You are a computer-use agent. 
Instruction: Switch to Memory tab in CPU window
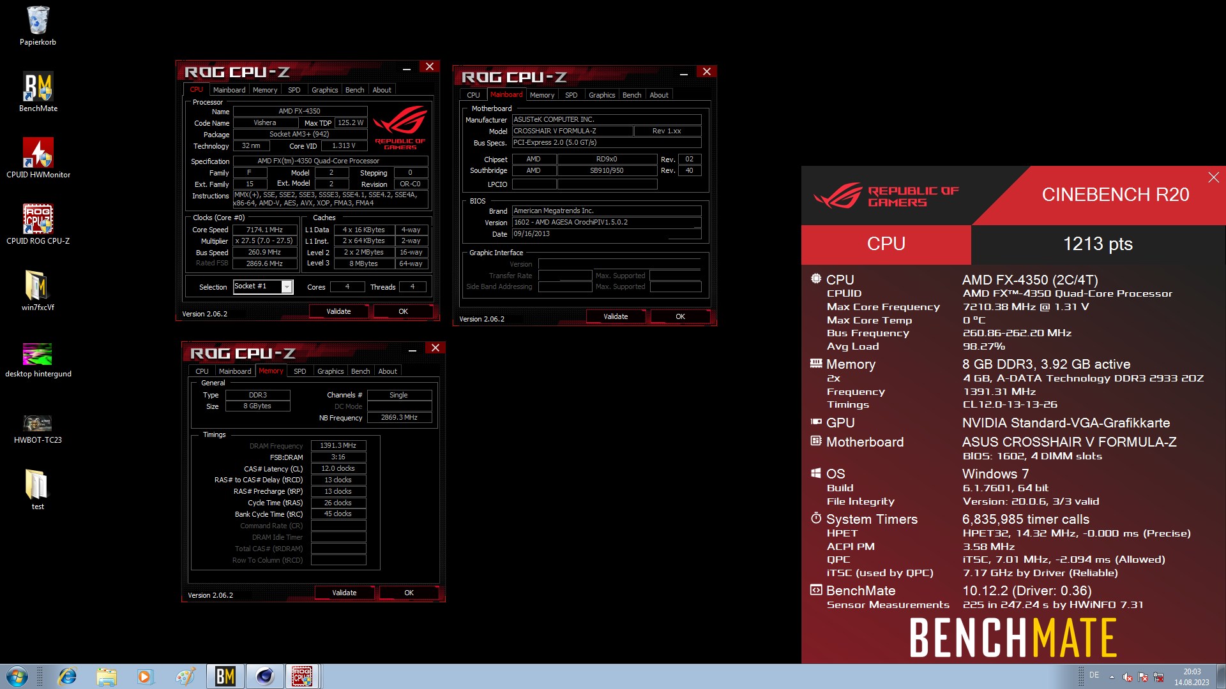tap(265, 90)
